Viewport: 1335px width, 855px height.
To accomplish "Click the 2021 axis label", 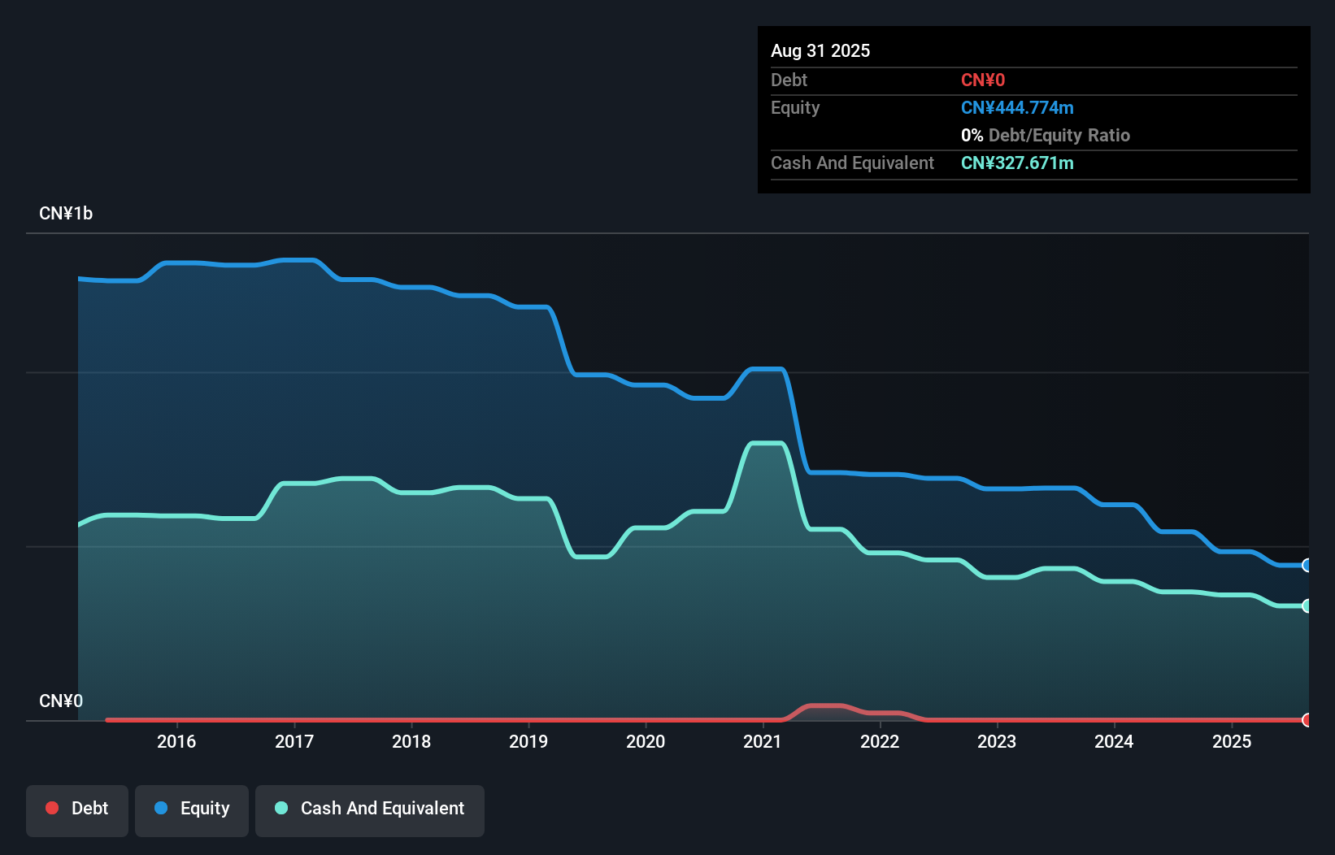I will pos(763,741).
